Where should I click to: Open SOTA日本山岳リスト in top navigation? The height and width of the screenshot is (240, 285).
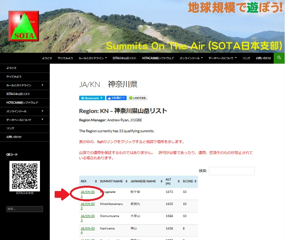coord(124,58)
